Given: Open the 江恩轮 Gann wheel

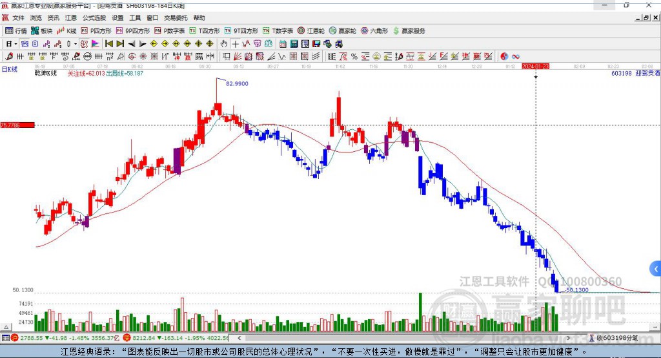Looking at the screenshot, I should [x=311, y=31].
